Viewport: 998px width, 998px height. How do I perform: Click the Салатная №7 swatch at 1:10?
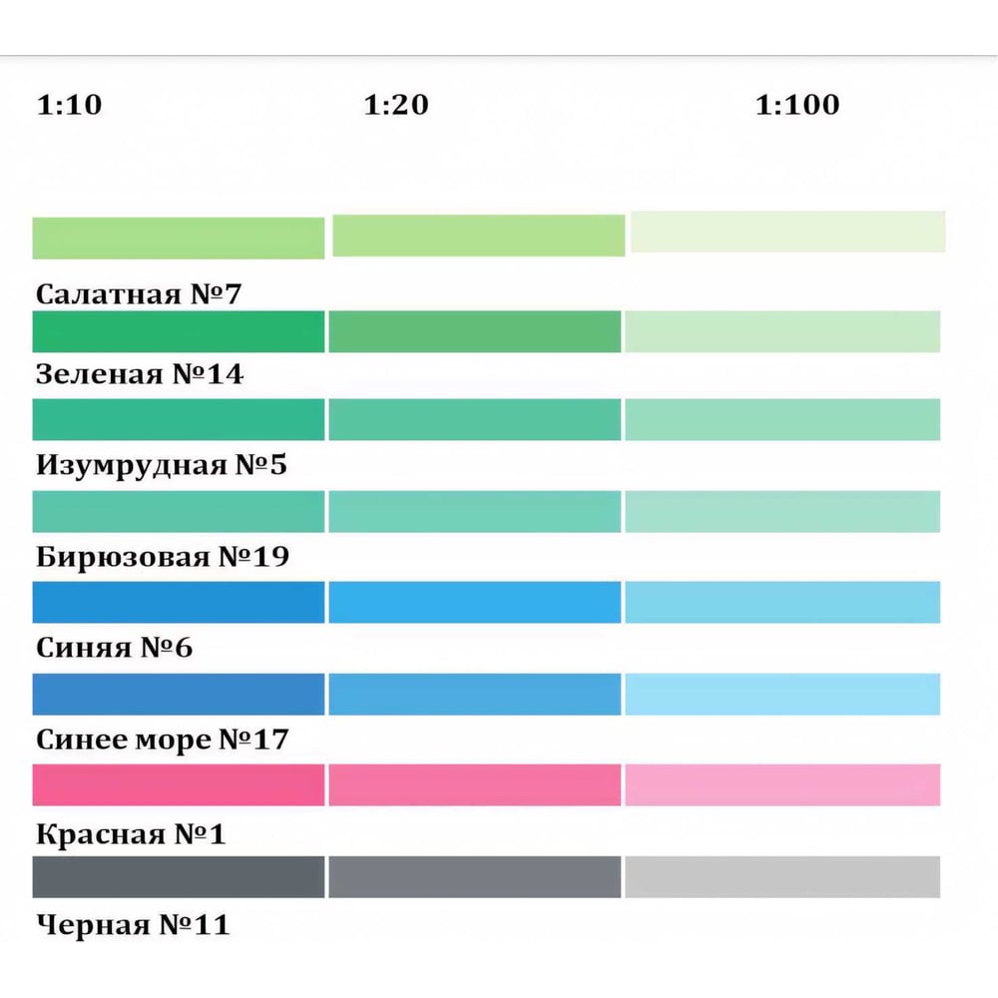tap(179, 239)
